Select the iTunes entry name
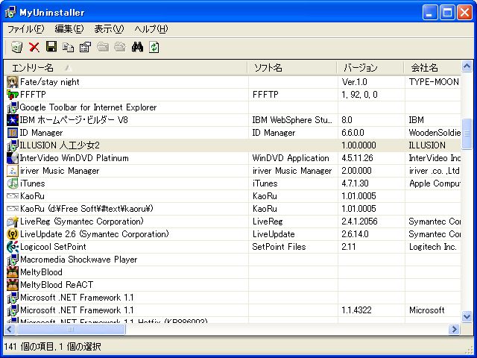Screen dimensions: 477x358 pyautogui.click(x=33, y=183)
